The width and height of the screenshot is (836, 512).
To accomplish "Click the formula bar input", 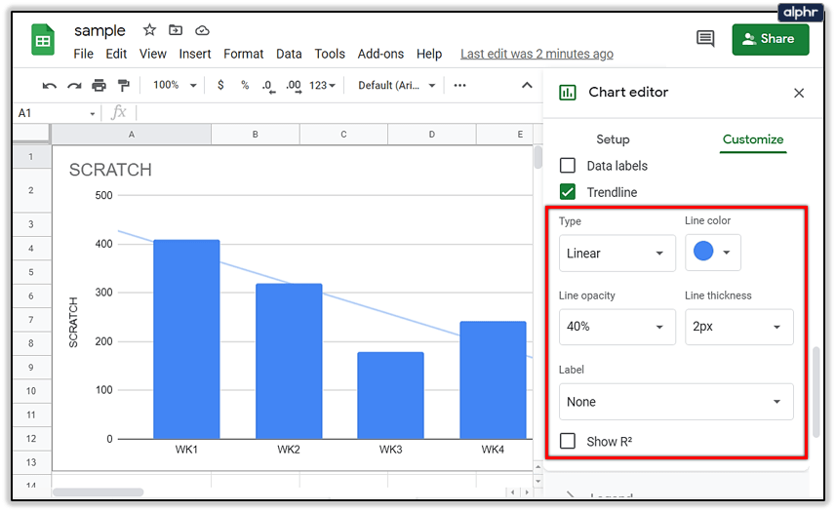I will click(338, 113).
